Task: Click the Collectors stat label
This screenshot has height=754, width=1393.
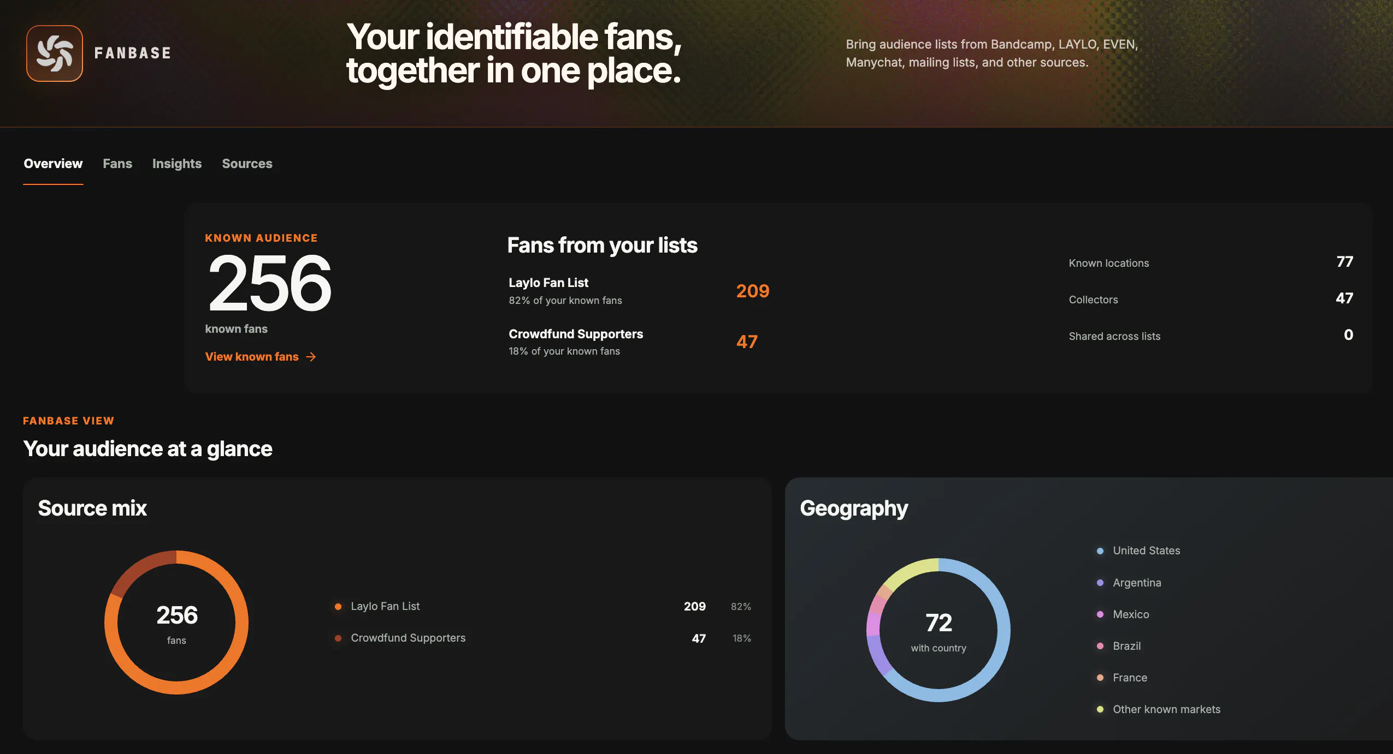Action: (x=1094, y=300)
